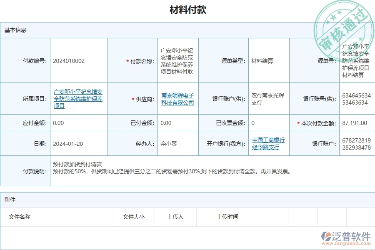This screenshot has width=375, height=250.
Task: Click the 文件名称 column header
Action: click(x=19, y=217)
